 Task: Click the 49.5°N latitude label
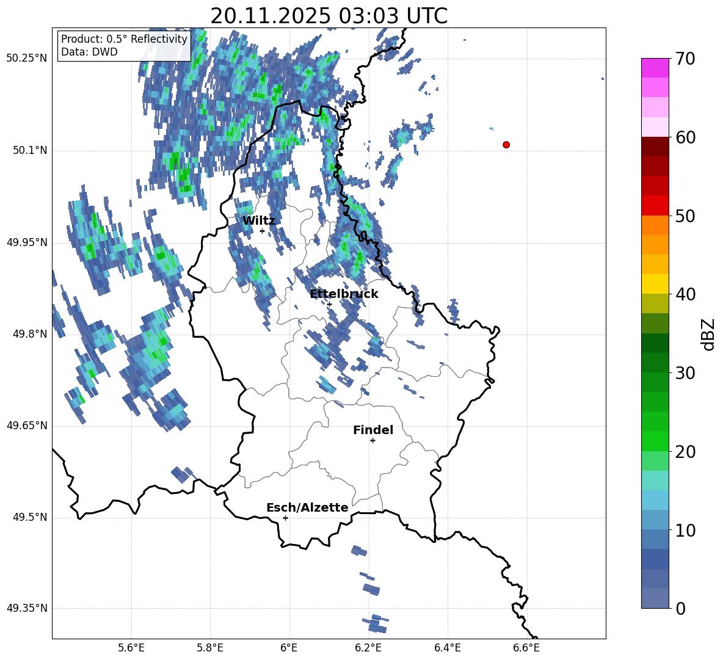click(30, 517)
